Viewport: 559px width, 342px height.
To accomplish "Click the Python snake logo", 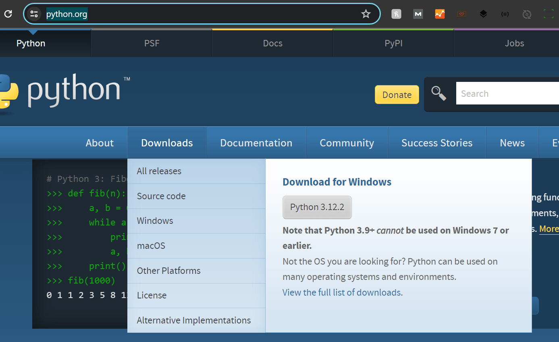I will pyautogui.click(x=8, y=91).
